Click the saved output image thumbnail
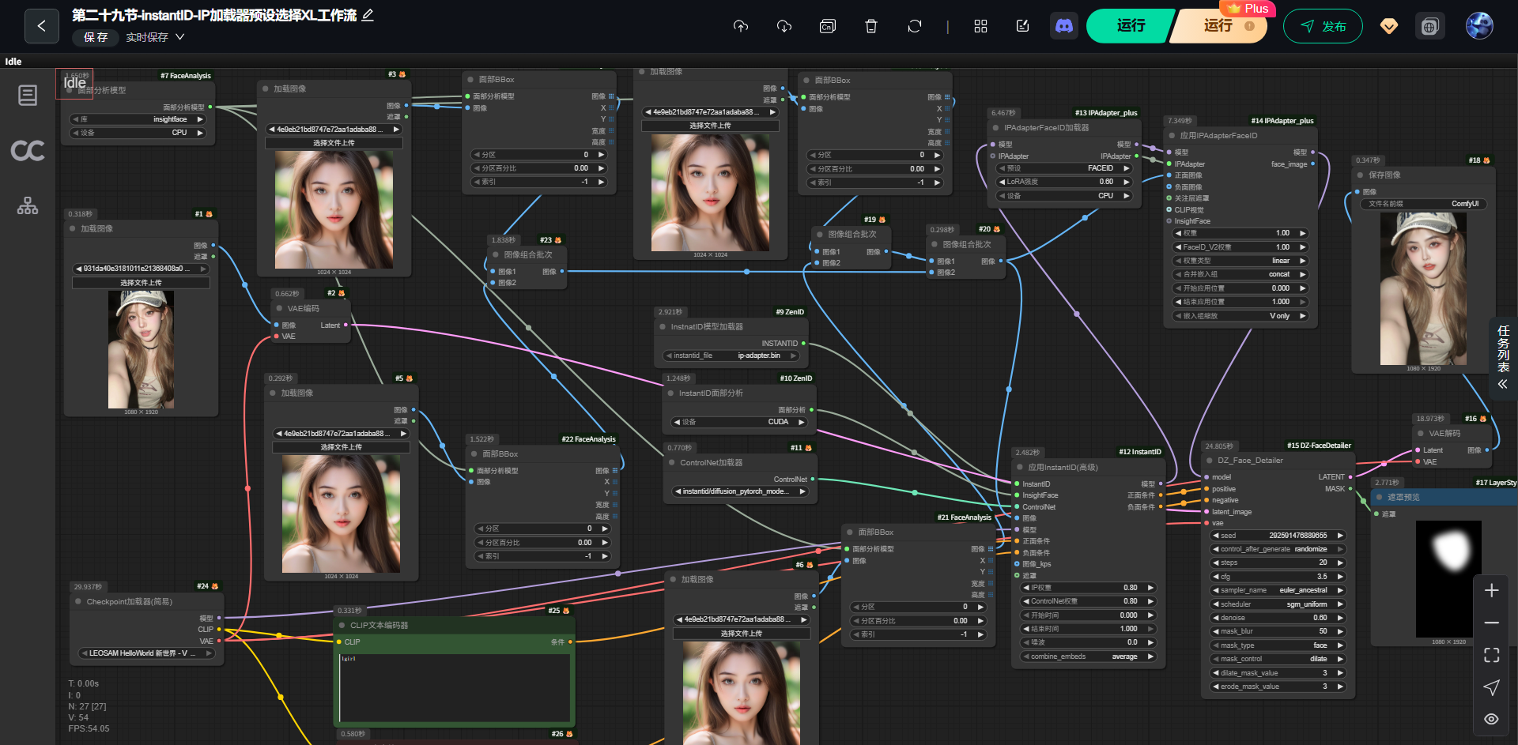The width and height of the screenshot is (1518, 745). [1423, 288]
